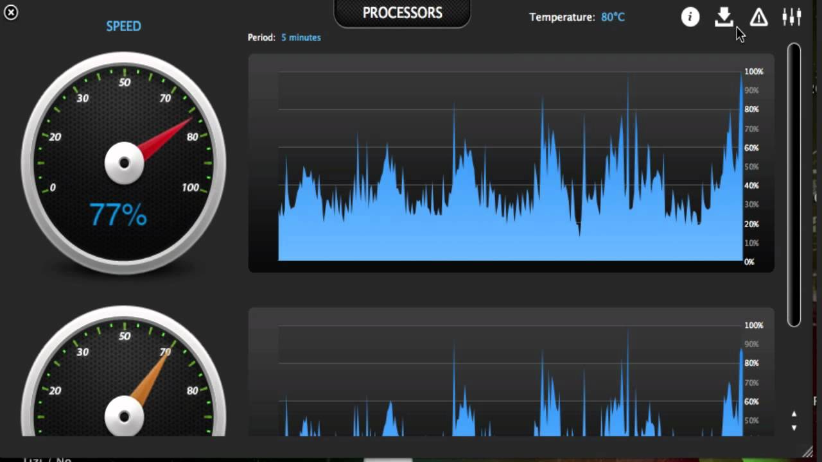Click the first speed gauge dial
The image size is (822, 462).
(123, 163)
